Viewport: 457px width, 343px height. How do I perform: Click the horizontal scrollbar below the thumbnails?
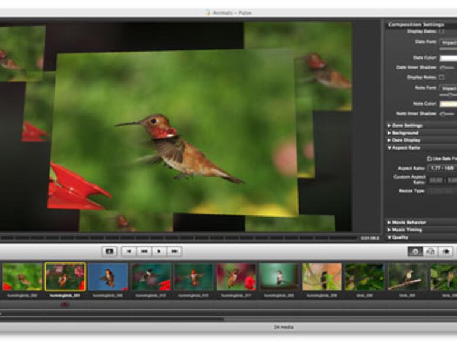click(112, 319)
